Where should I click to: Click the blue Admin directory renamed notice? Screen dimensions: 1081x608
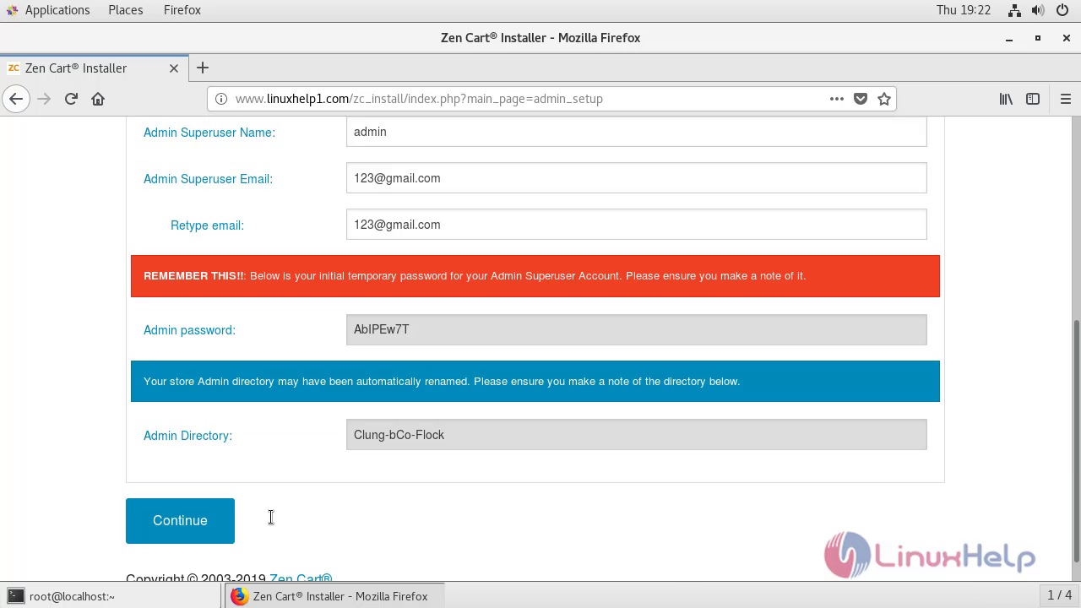point(535,382)
